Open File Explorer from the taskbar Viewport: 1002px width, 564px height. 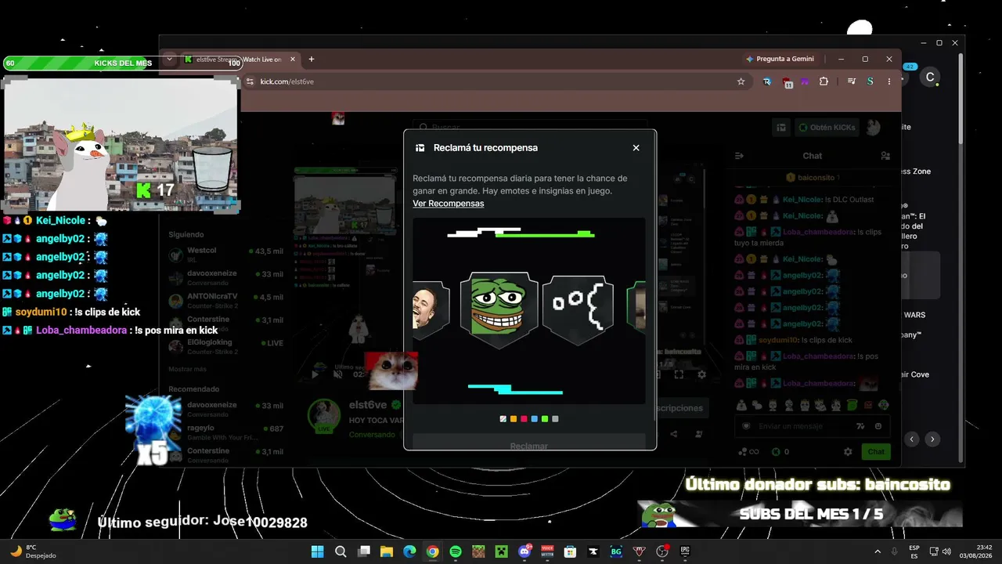386,551
